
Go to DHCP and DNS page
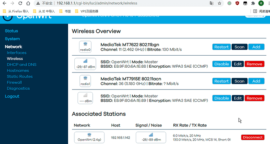(x=22, y=65)
